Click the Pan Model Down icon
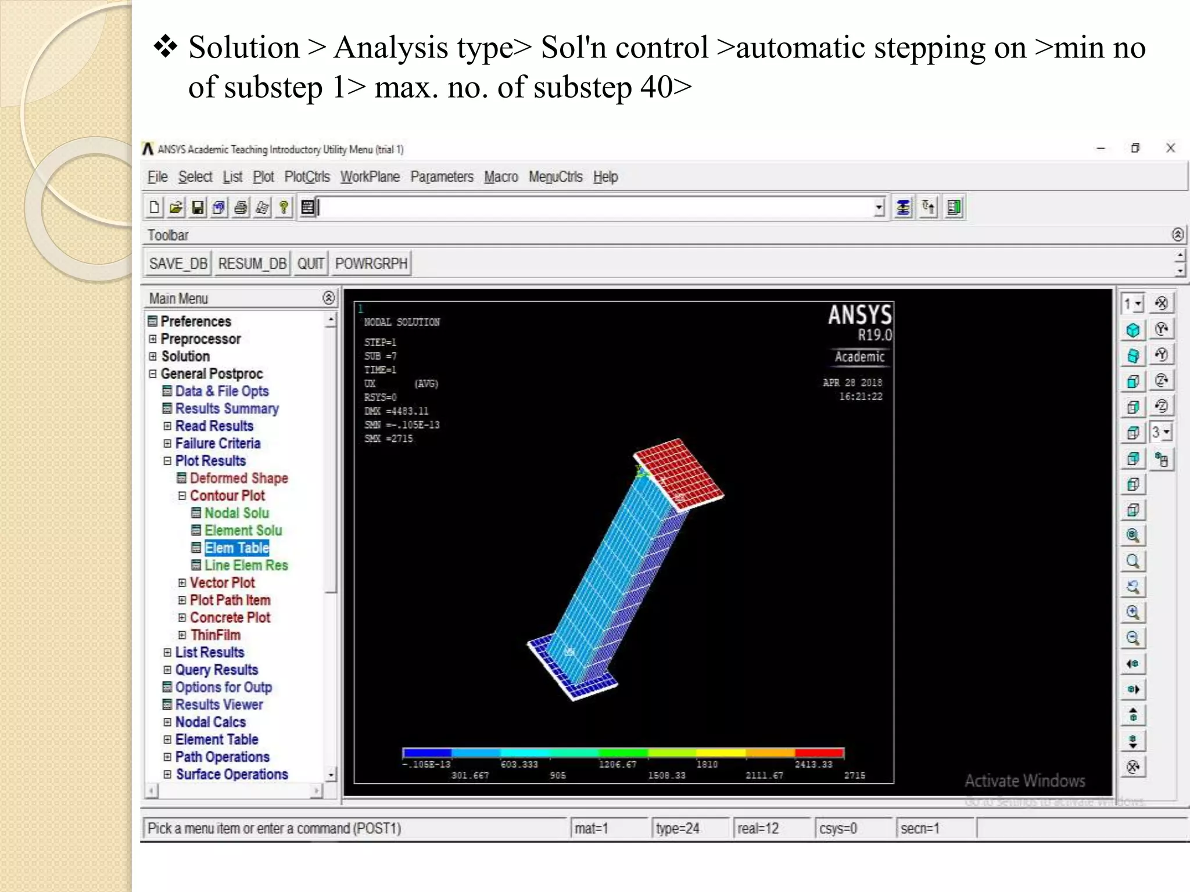 point(1132,741)
